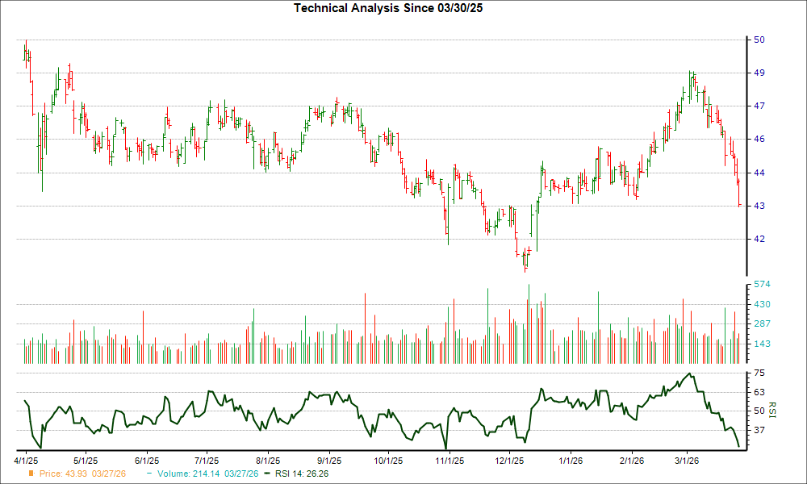Viewport: 807px width, 484px height.
Task: Click the vertical RSI axis label
Action: 772,411
